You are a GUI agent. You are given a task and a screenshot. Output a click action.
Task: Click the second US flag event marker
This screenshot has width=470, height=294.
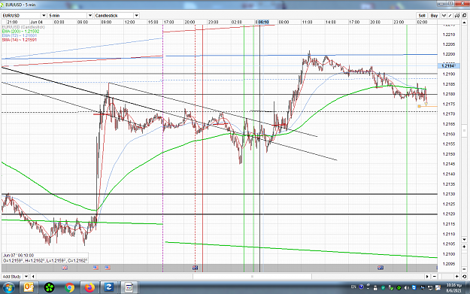pos(108,268)
